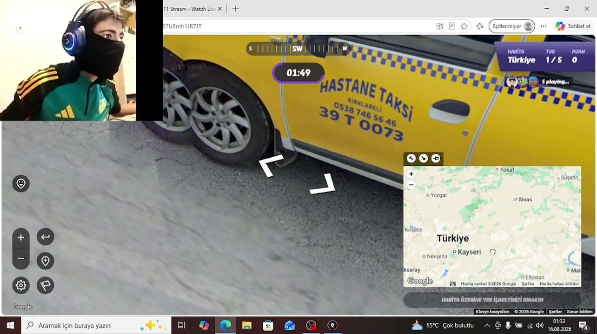The height and width of the screenshot is (334, 597).
Task: Launch Copilot from the taskbar
Action: 204,325
